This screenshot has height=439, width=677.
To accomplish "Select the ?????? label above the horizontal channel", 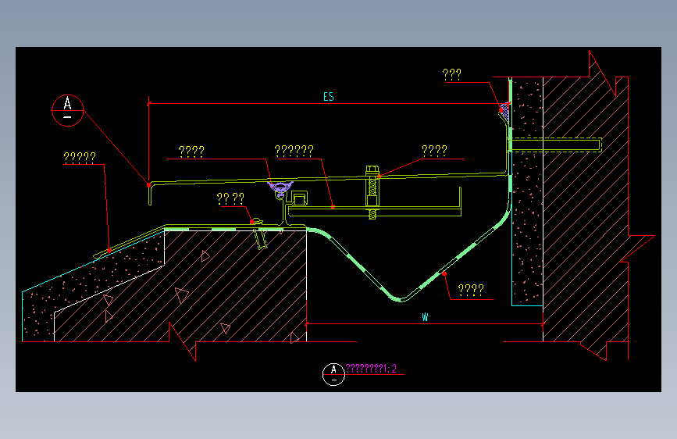I will (294, 151).
